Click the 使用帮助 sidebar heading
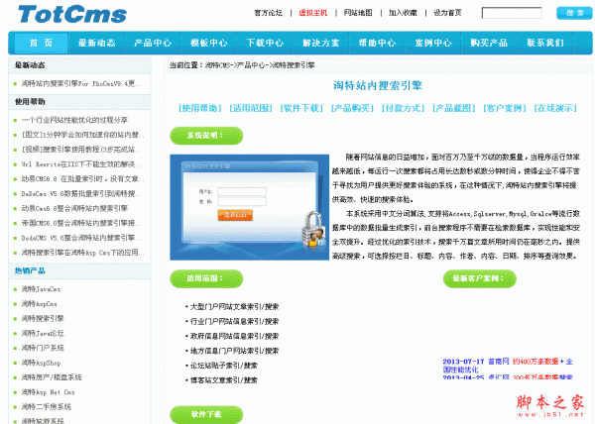The width and height of the screenshot is (595, 424). tap(30, 102)
